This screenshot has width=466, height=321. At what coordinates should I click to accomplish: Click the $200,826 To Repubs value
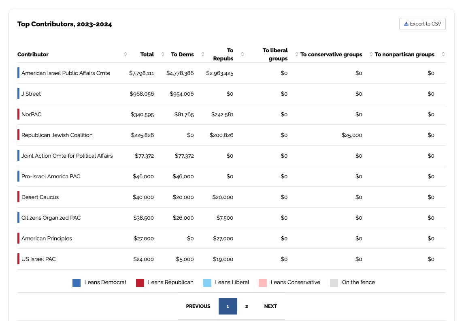[x=221, y=135]
